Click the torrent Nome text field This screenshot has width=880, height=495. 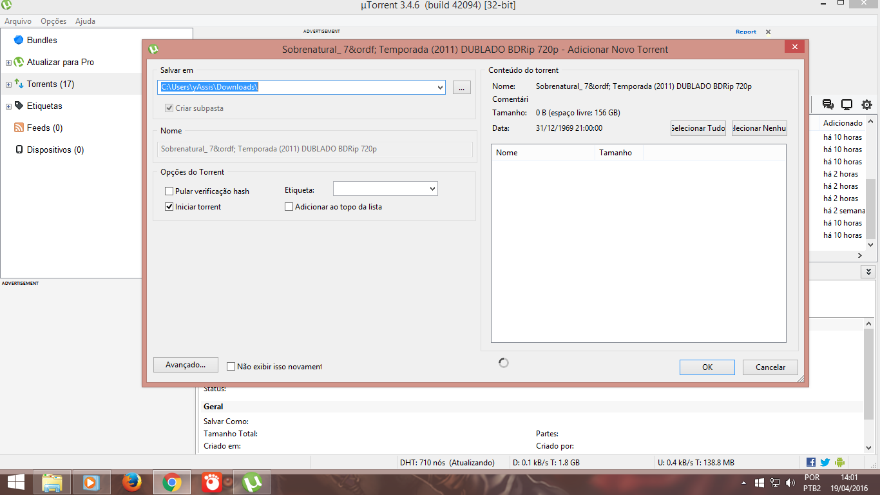click(316, 149)
